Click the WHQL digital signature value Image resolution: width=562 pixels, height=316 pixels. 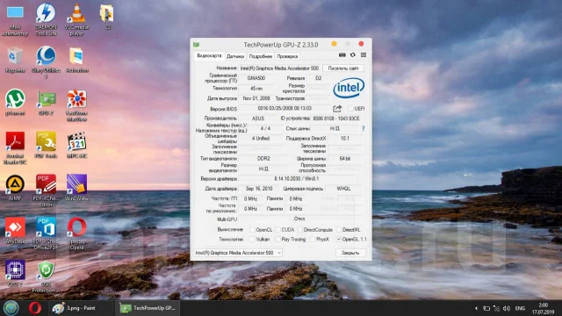(x=343, y=189)
